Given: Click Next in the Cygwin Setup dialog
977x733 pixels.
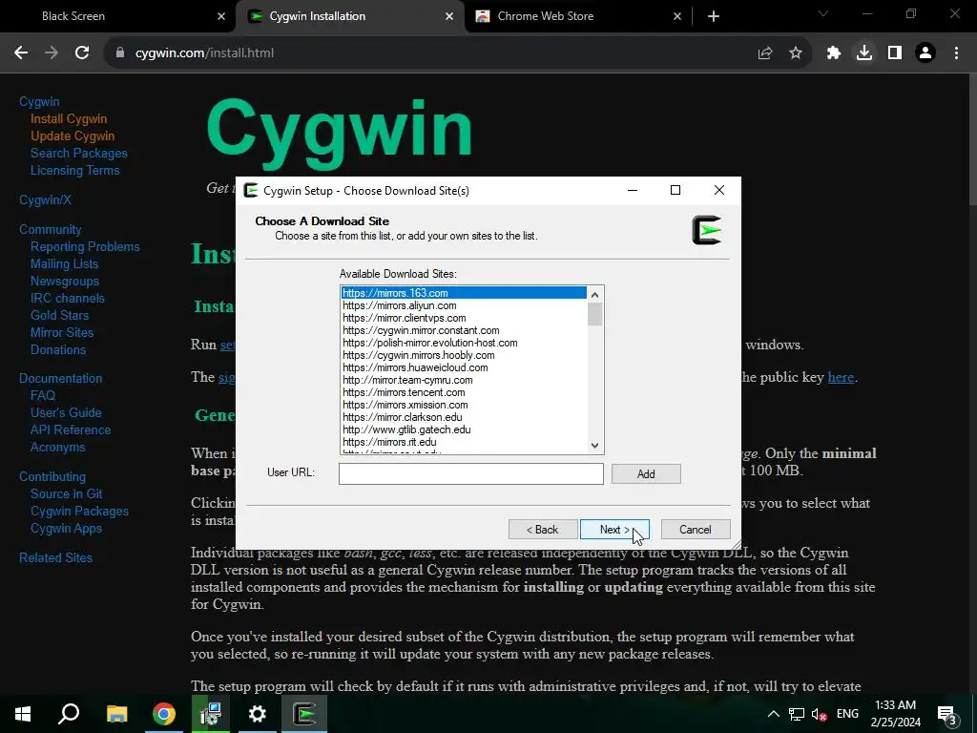Looking at the screenshot, I should point(615,529).
